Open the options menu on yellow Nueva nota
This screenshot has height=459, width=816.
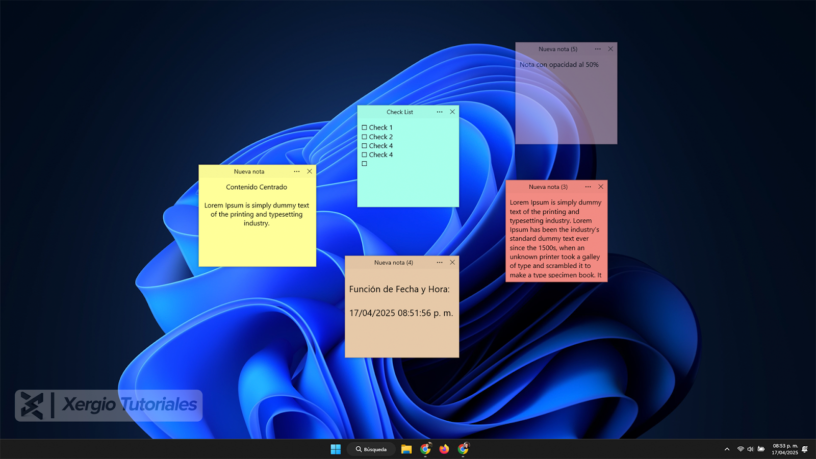point(297,172)
